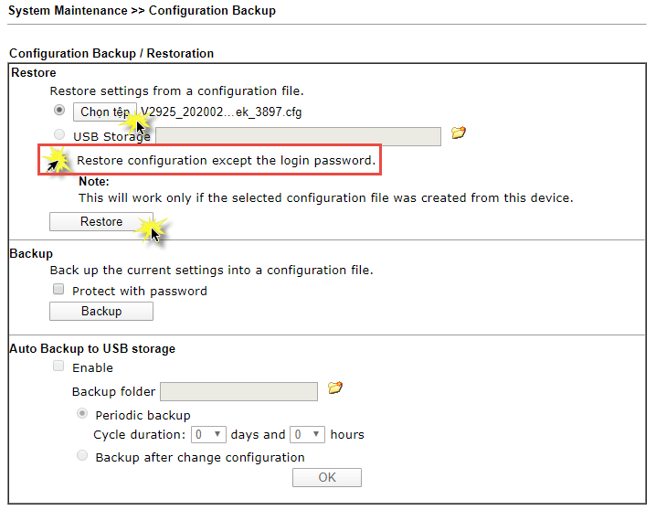Confirm auto backup settings with OK
656x510 pixels.
327,477
